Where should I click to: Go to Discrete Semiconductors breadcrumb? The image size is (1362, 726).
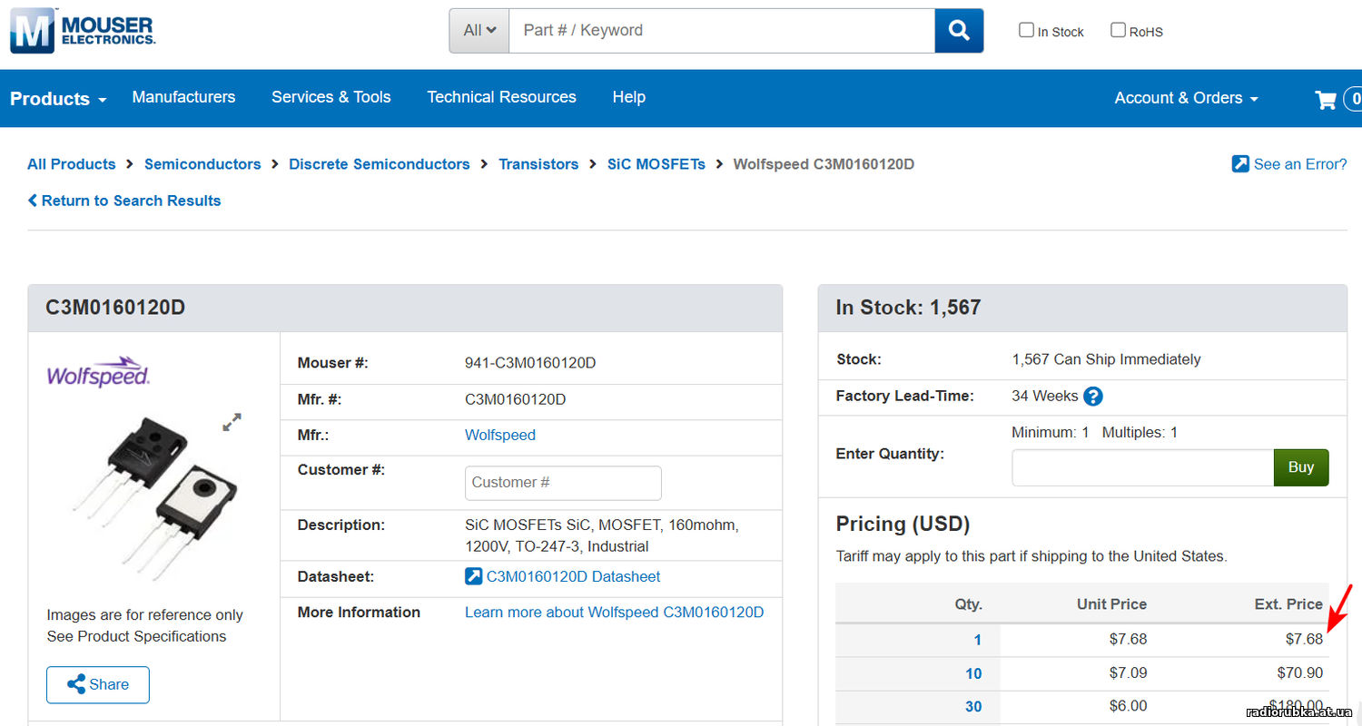tap(380, 164)
